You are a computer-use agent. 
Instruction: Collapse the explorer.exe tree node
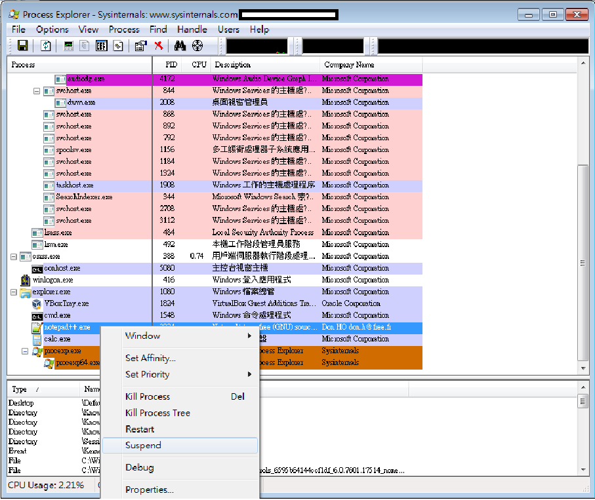point(14,292)
